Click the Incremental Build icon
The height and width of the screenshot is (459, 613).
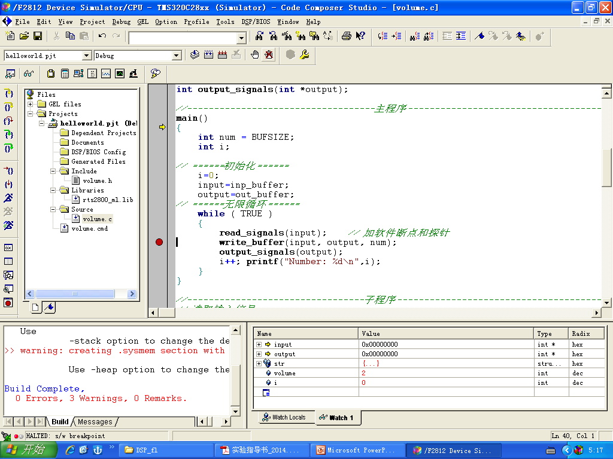click(209, 55)
